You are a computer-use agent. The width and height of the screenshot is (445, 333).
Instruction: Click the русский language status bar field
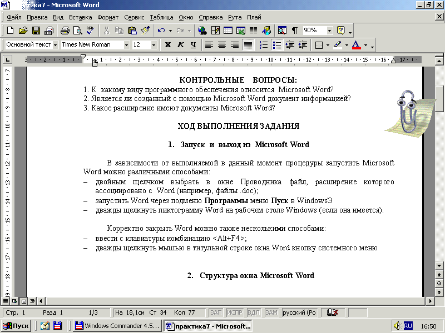point(299,312)
